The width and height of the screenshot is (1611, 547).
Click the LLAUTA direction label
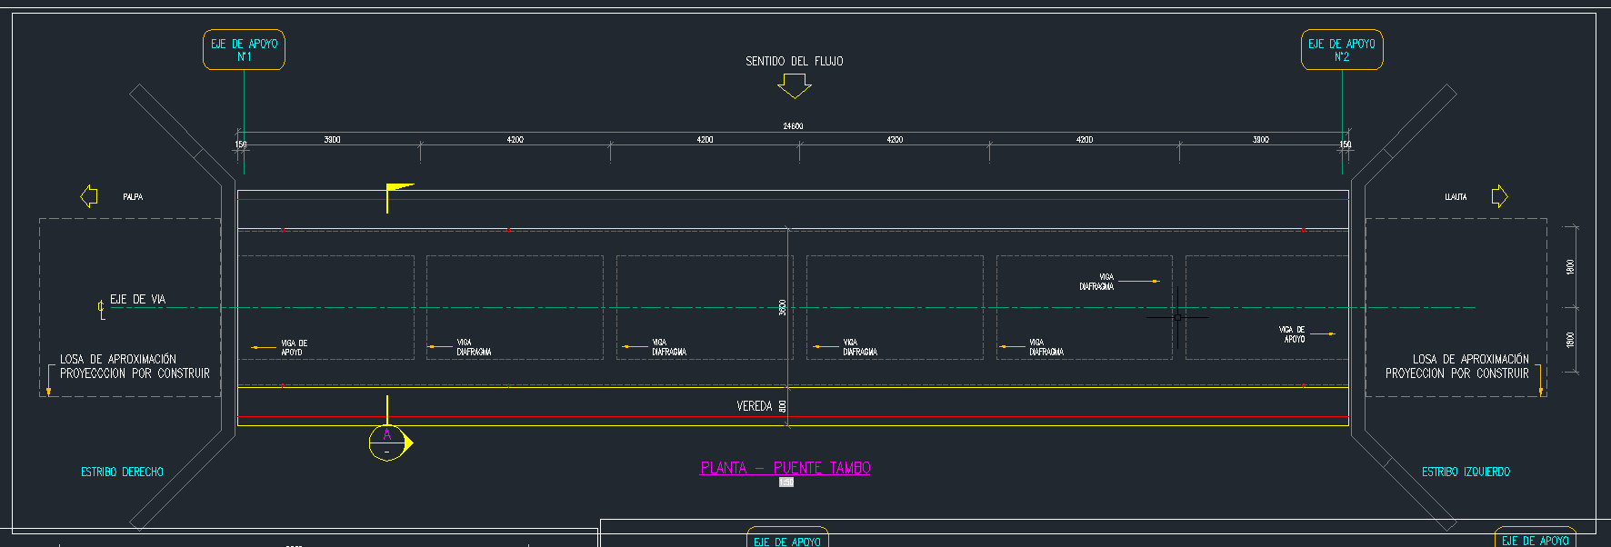(1456, 197)
